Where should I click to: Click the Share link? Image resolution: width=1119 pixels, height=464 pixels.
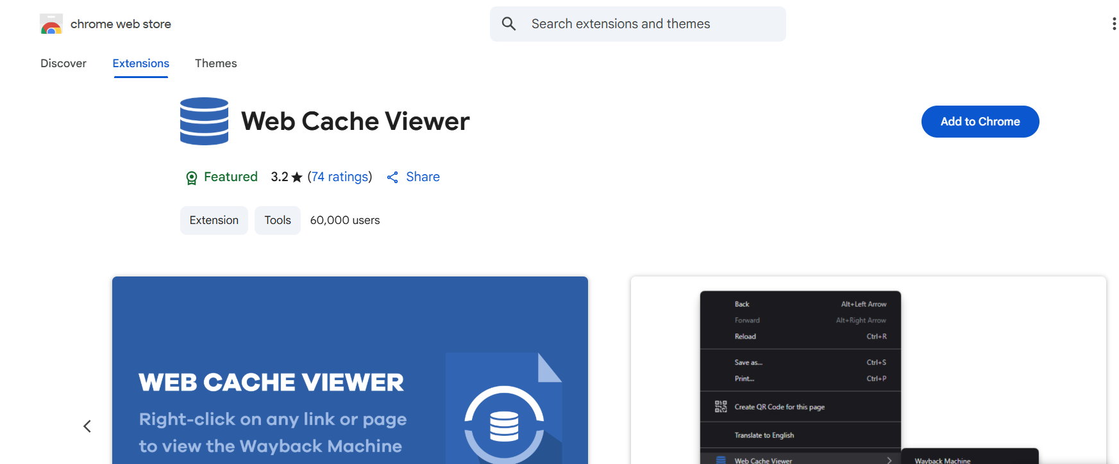pyautogui.click(x=423, y=177)
